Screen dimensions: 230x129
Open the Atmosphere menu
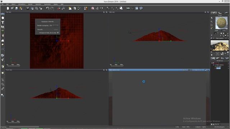pyautogui.click(x=22, y=4)
